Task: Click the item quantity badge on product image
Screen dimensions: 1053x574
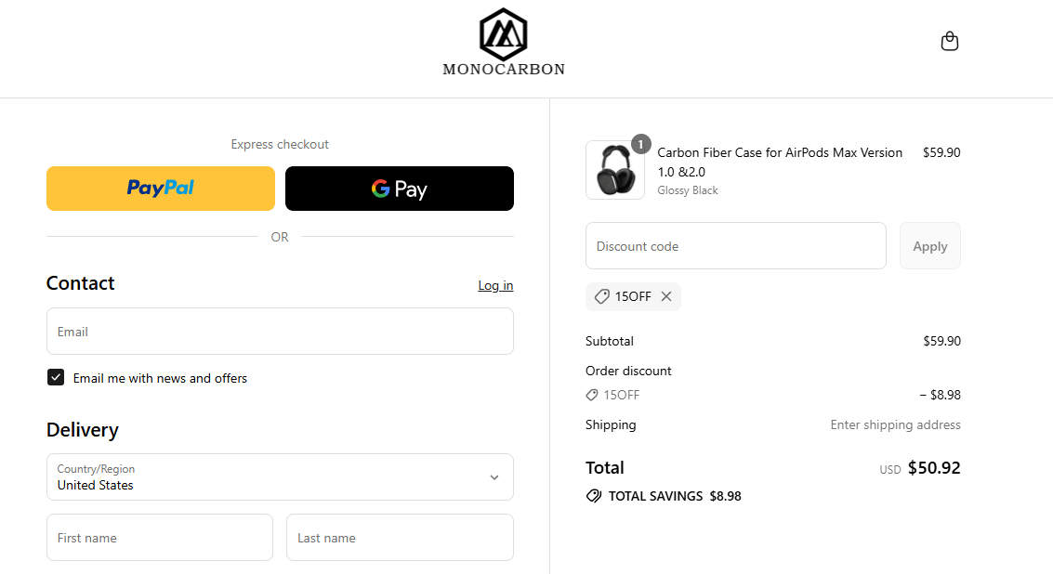Action: pos(640,144)
